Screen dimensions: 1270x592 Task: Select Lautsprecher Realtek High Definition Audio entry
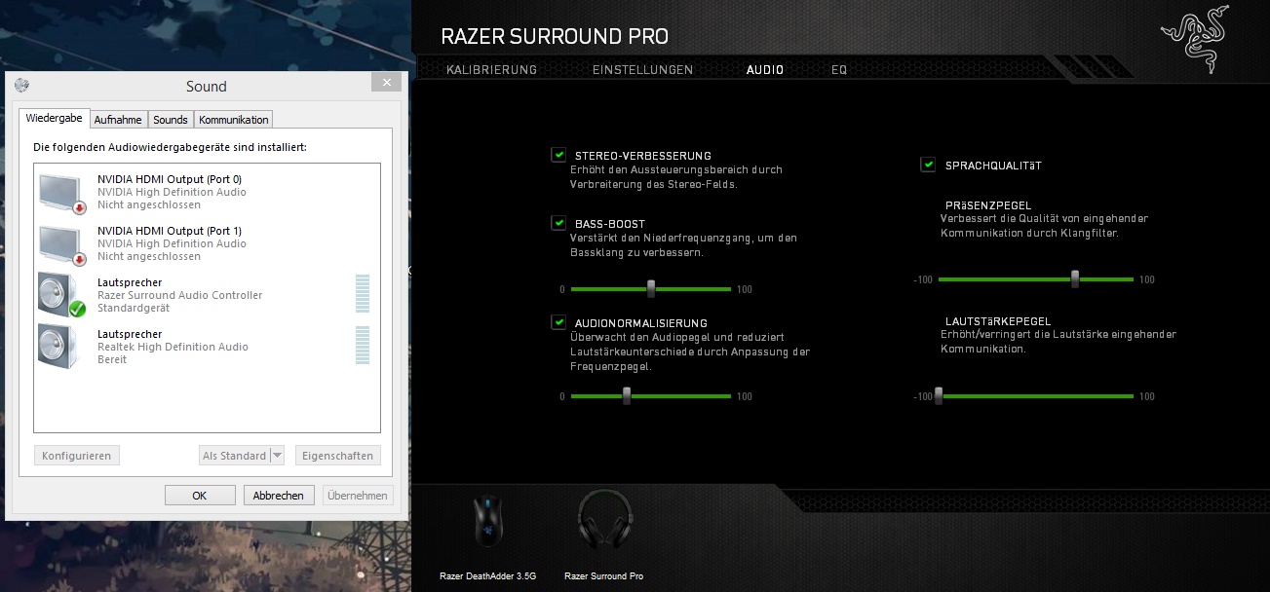207,347
